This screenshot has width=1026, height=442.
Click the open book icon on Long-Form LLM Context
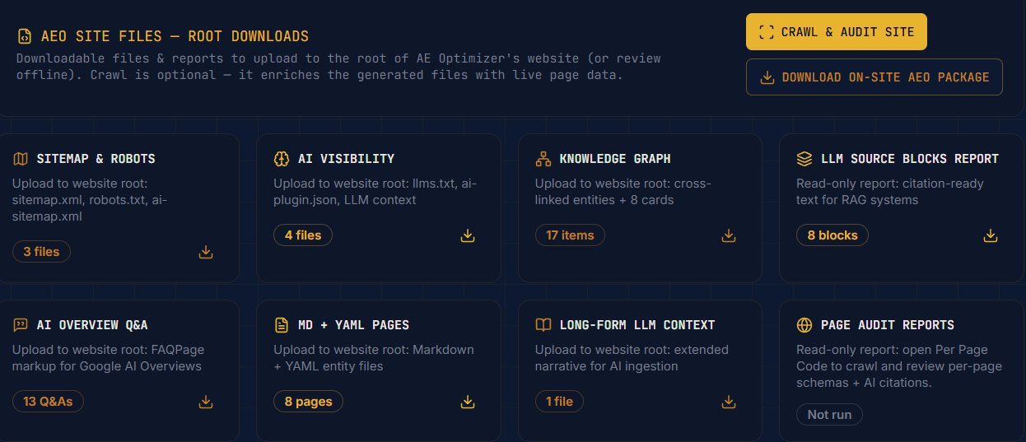tap(543, 324)
